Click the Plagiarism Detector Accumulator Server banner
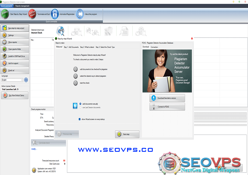248x175 pixels. pos(167,71)
